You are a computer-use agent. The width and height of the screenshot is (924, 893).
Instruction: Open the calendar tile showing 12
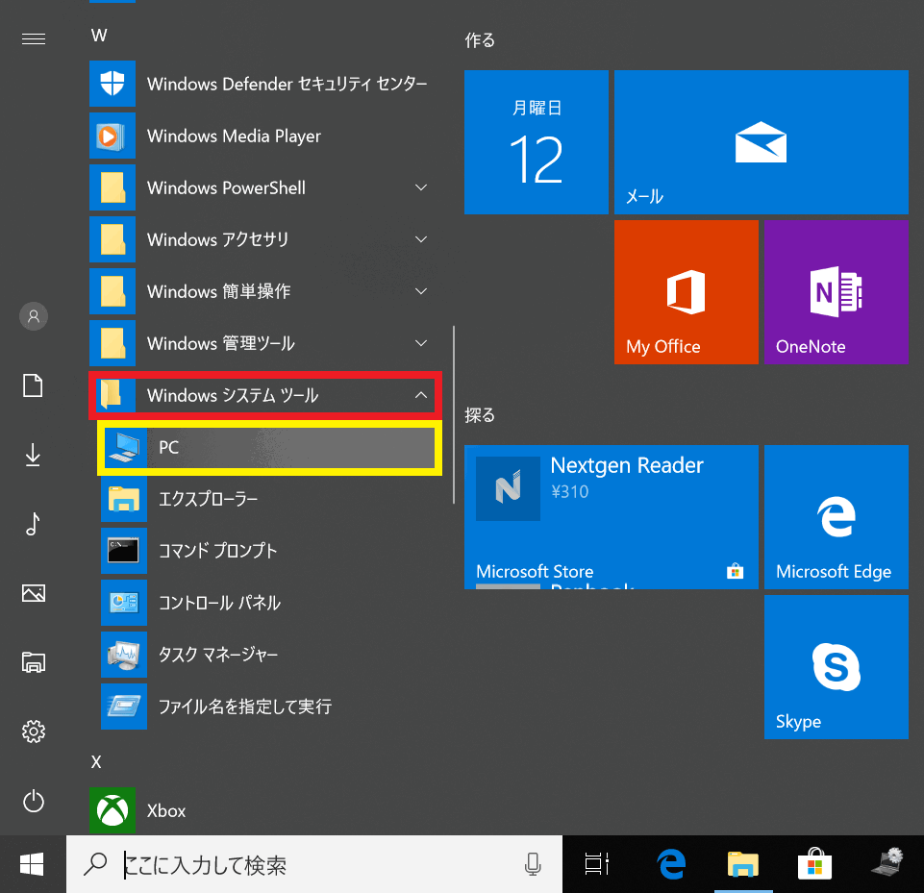click(537, 142)
